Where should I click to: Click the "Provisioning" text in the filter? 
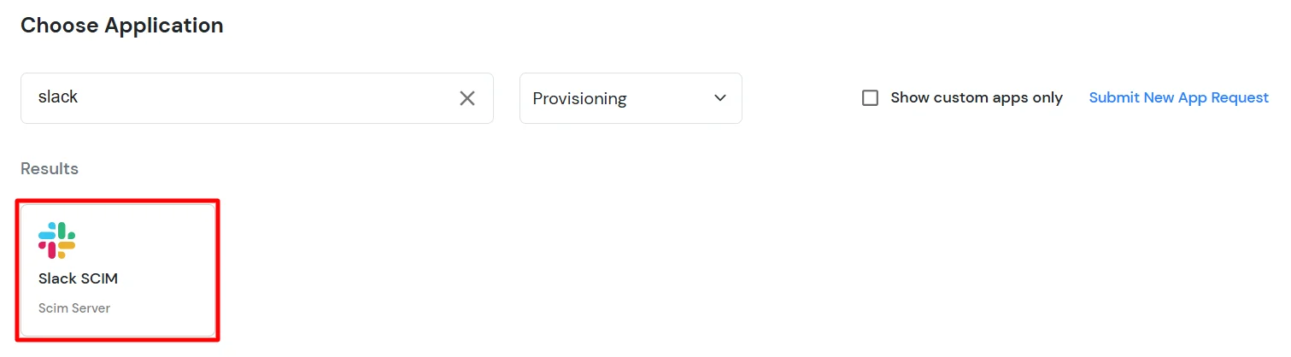(x=579, y=99)
